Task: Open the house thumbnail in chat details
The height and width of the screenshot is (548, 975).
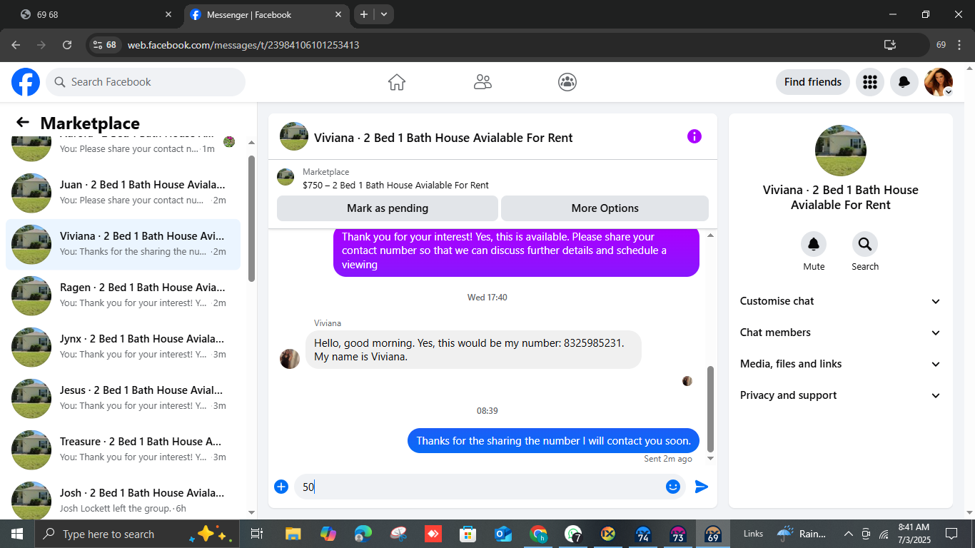Action: click(841, 151)
